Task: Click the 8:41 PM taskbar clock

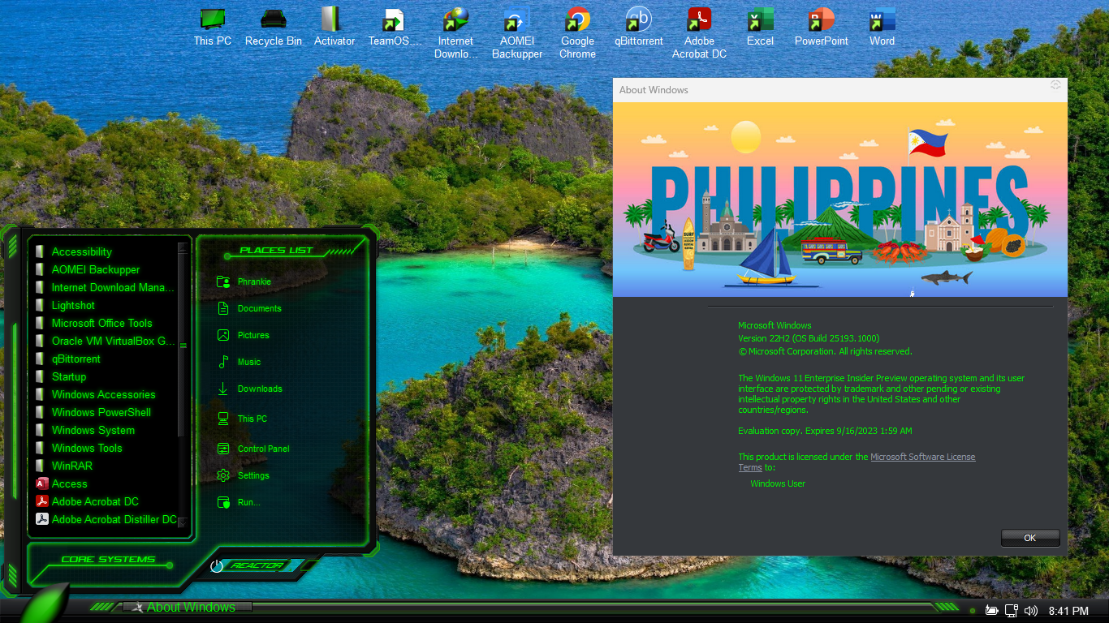Action: pos(1068,610)
